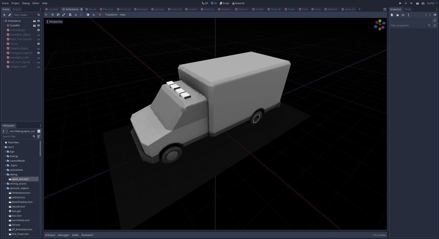Switch to the bicycle scene tab
439x239 pixels.
(x=92, y=9)
